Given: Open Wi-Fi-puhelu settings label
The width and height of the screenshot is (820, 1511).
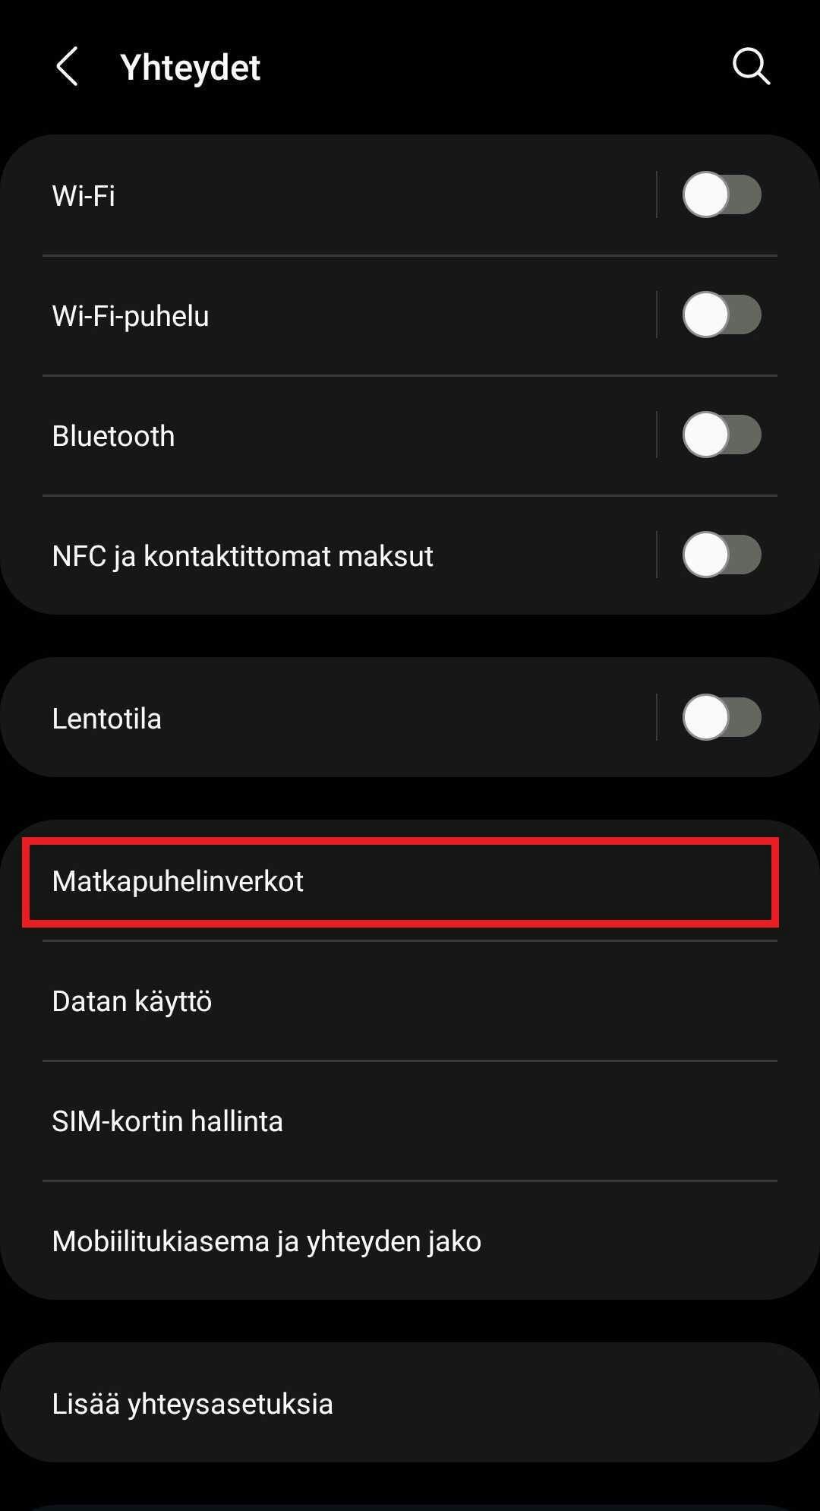Looking at the screenshot, I should (x=131, y=315).
